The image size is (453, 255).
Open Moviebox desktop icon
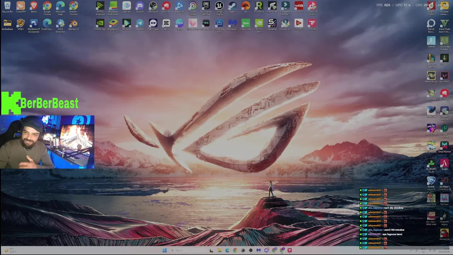[127, 24]
